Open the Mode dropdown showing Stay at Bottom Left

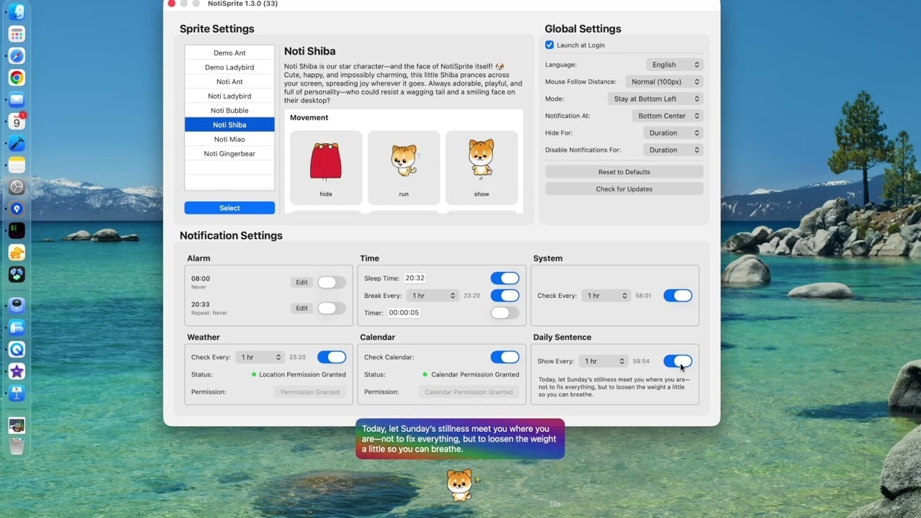[x=655, y=99]
